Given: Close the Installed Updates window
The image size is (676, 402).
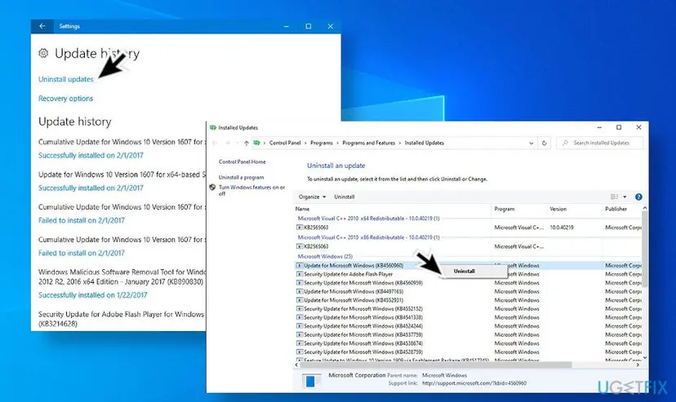Looking at the screenshot, I should click(x=638, y=127).
